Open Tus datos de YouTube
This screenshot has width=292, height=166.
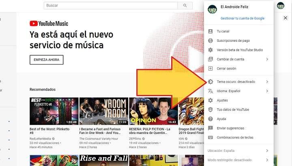click(x=239, y=110)
